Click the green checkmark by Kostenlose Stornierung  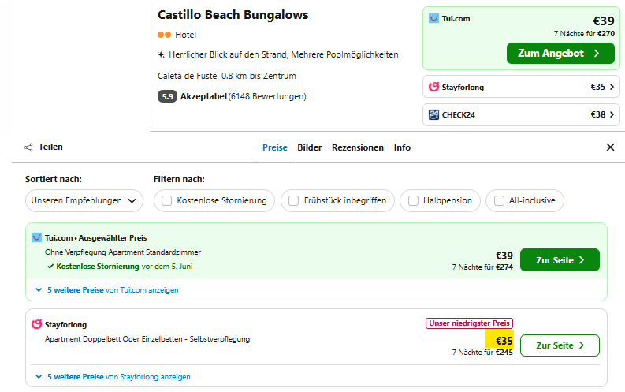[50, 267]
